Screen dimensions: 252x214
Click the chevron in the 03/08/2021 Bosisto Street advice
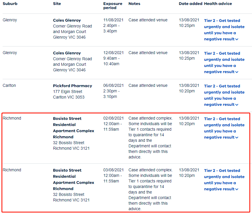tap(237, 189)
